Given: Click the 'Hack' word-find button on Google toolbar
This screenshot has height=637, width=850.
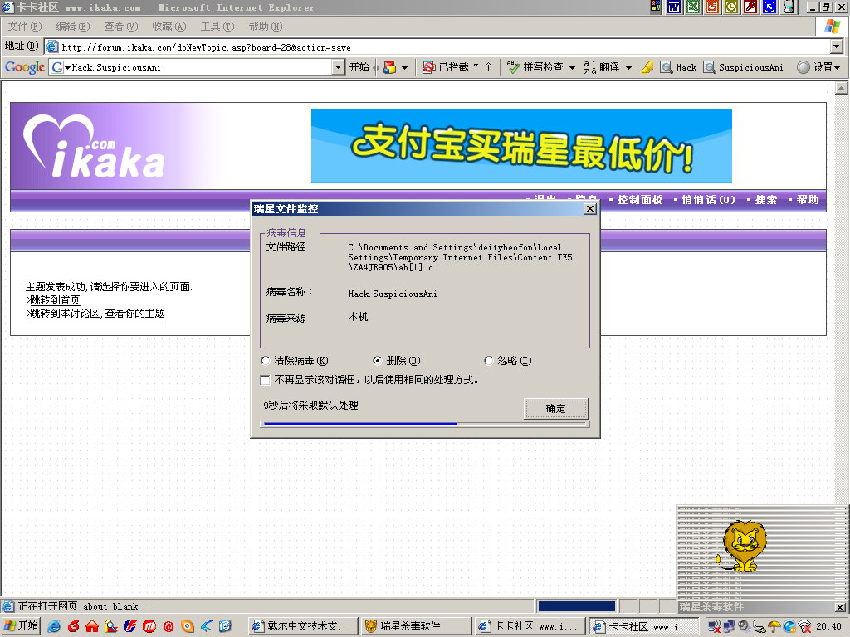Looking at the screenshot, I should (x=678, y=67).
